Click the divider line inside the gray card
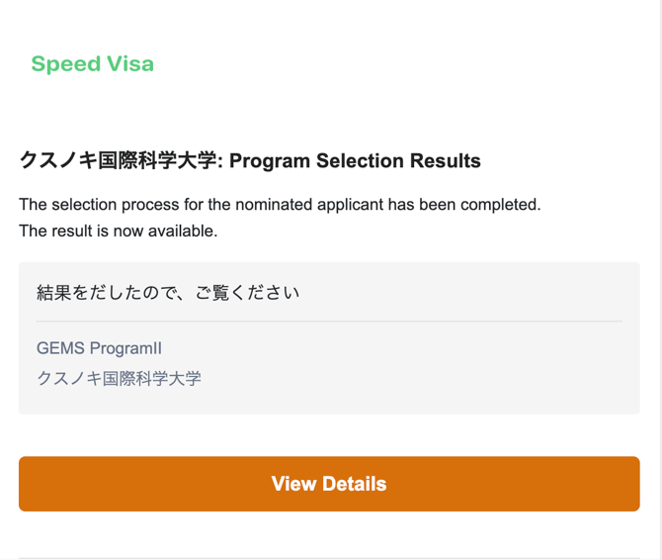The image size is (662, 560). point(329,322)
